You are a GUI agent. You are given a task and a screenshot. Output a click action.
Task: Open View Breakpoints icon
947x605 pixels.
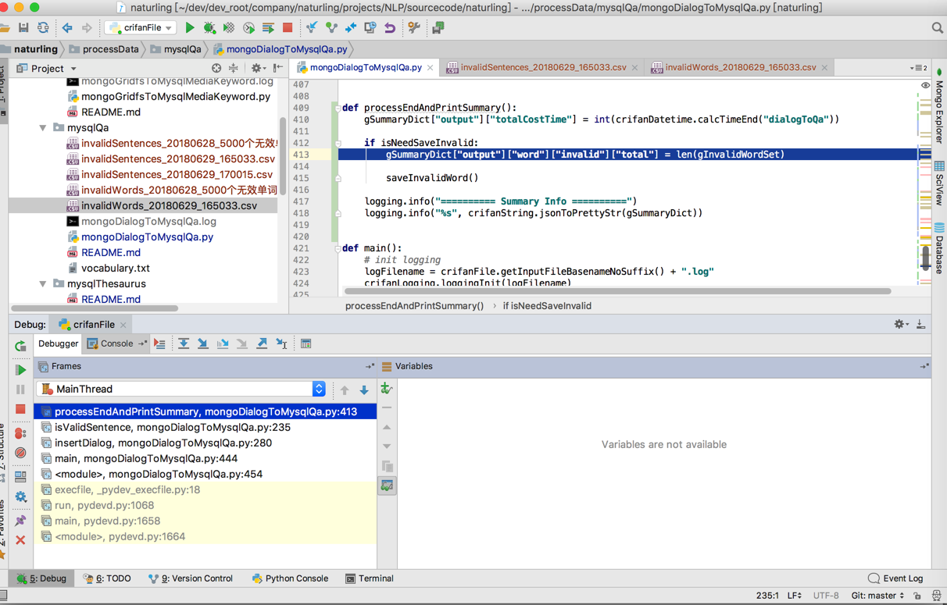point(20,433)
